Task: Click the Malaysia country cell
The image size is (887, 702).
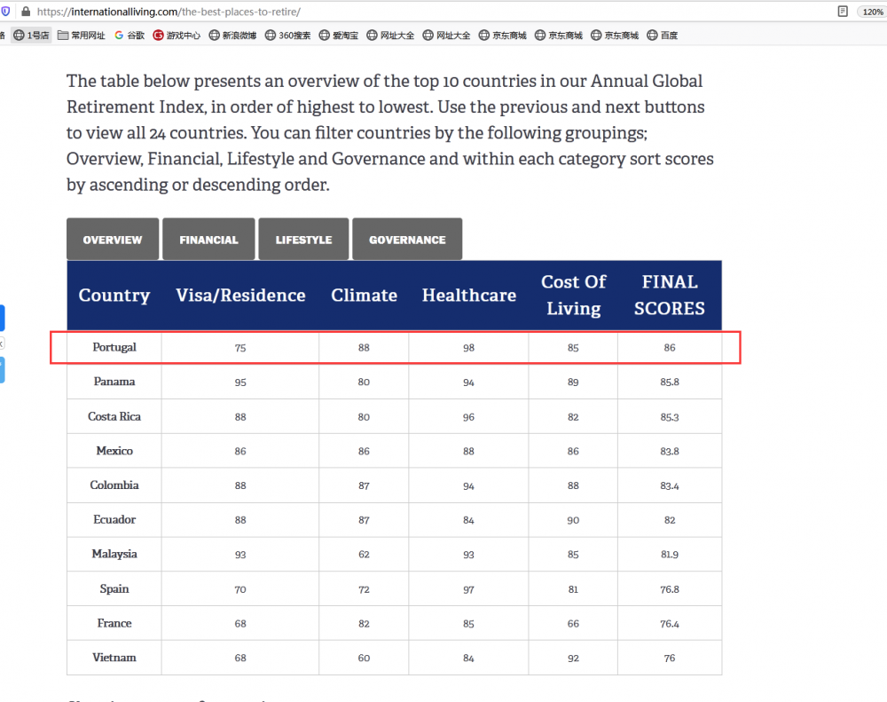Action: point(114,554)
